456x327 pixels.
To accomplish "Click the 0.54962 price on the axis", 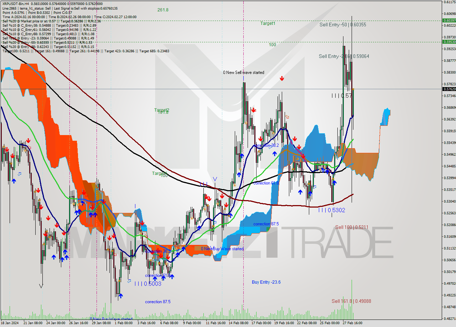I will point(449,155).
